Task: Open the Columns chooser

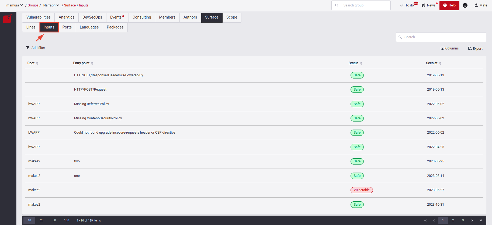Action: pos(450,48)
